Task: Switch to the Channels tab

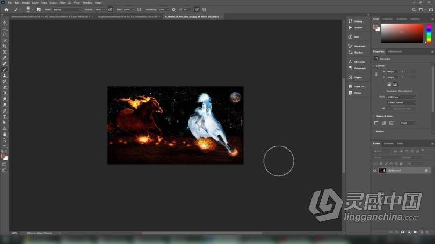Action: 388,144
